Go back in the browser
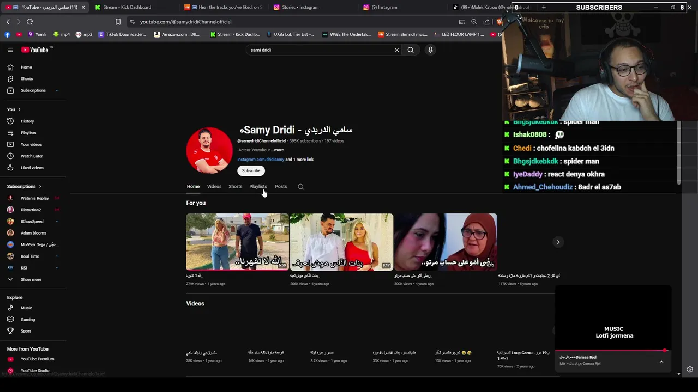Image resolution: width=698 pixels, height=392 pixels. pos(8,22)
